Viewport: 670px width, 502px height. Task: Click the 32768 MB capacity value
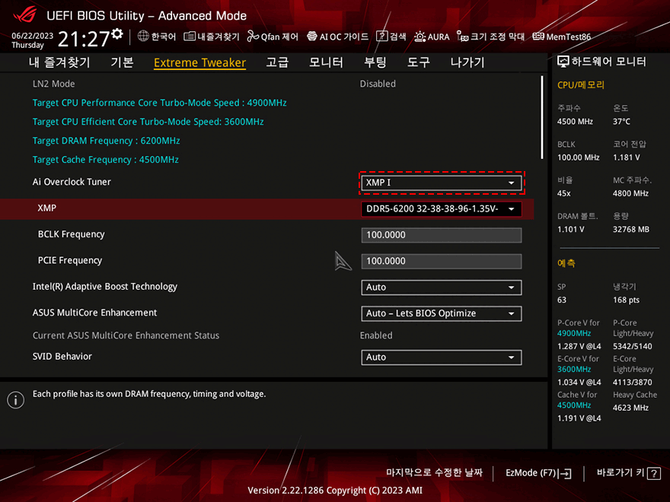pyautogui.click(x=630, y=230)
